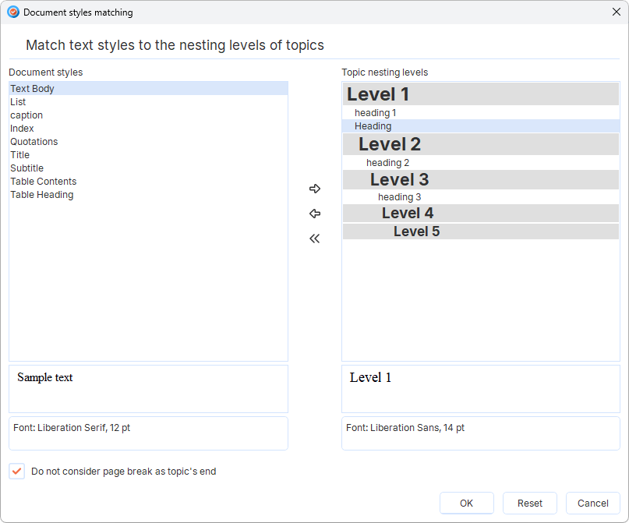The image size is (629, 523).
Task: Click the Reset button
Action: 530,503
